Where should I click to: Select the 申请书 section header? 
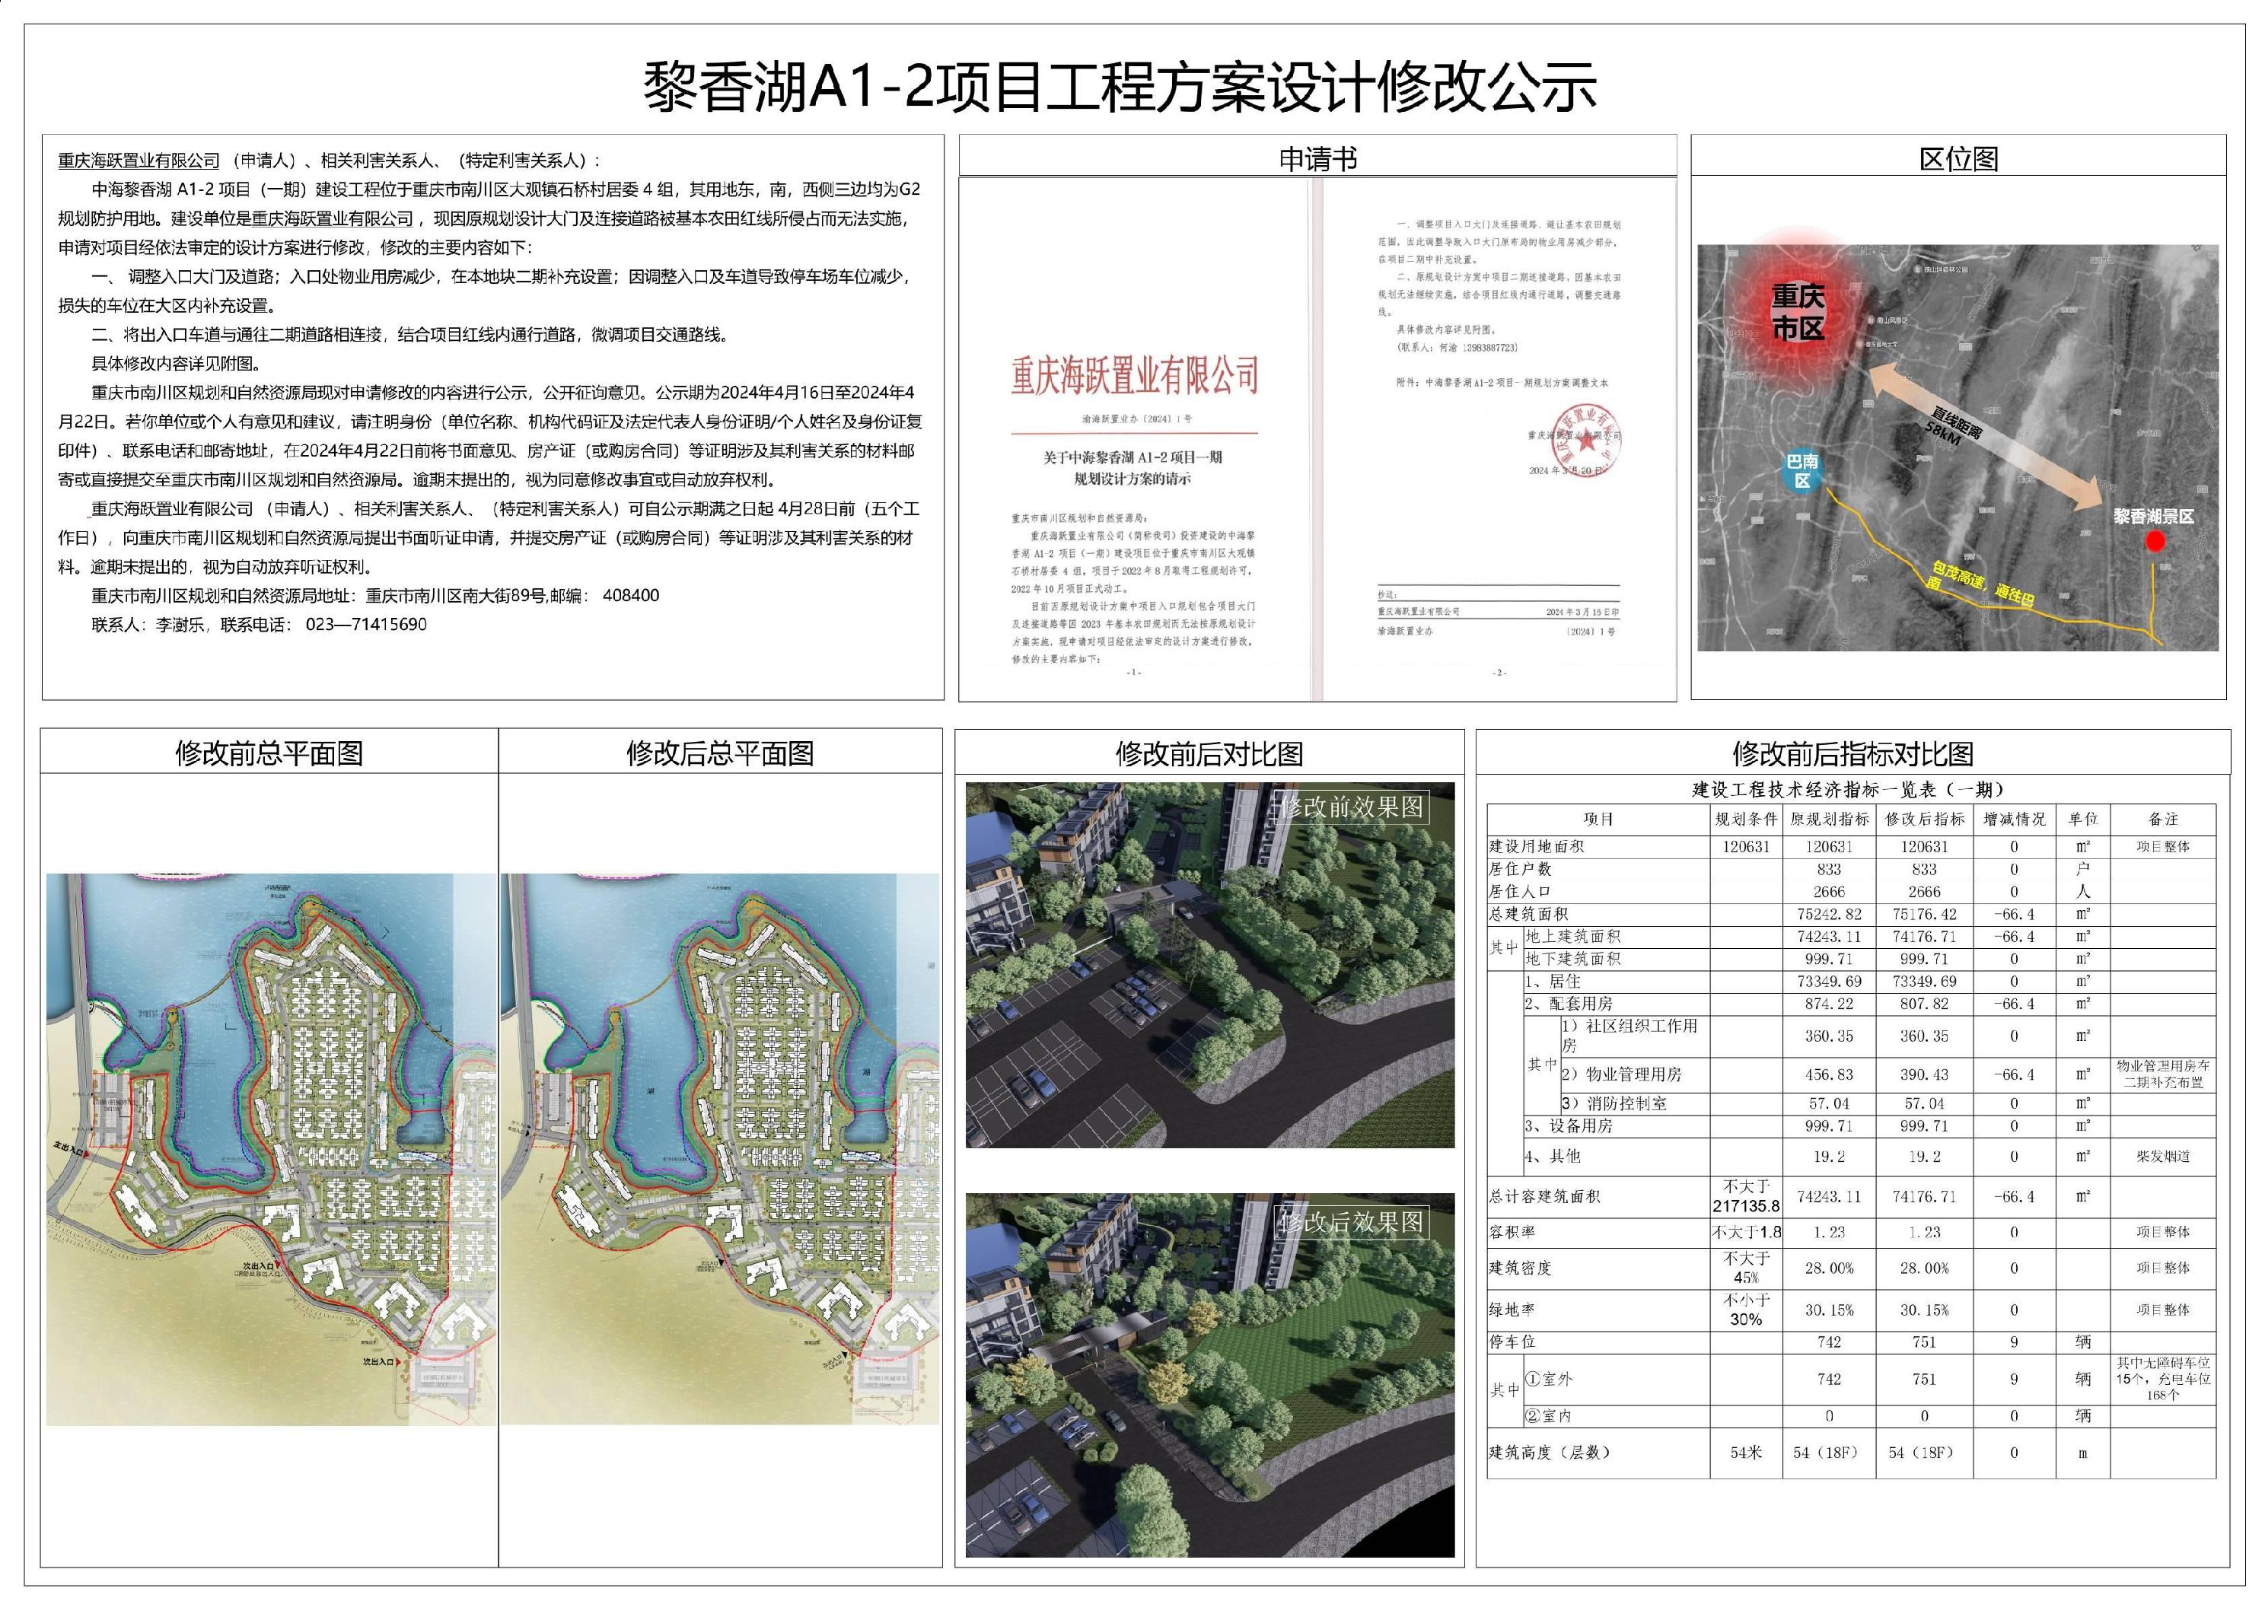click(x=1317, y=159)
